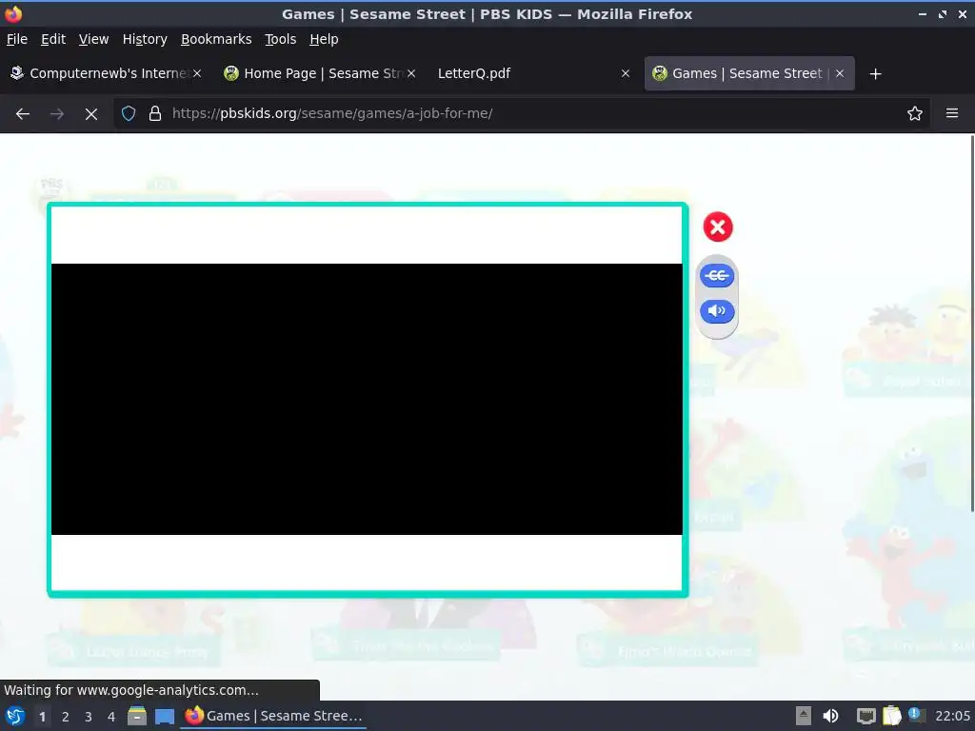Mute game sound with speaker button
Image resolution: width=975 pixels, height=731 pixels.
click(x=717, y=311)
